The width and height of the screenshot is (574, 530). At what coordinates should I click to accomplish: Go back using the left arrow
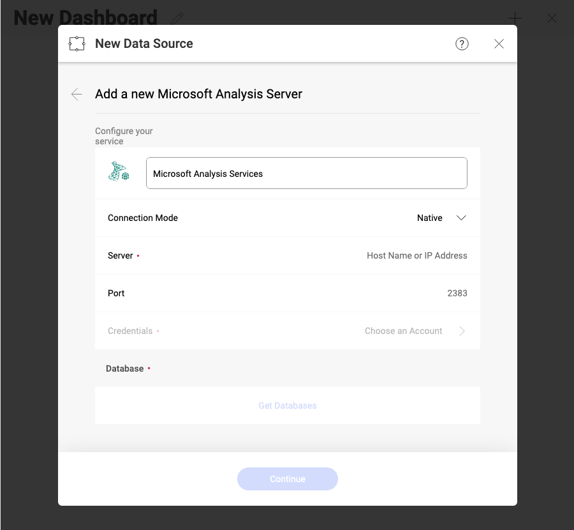pos(77,95)
